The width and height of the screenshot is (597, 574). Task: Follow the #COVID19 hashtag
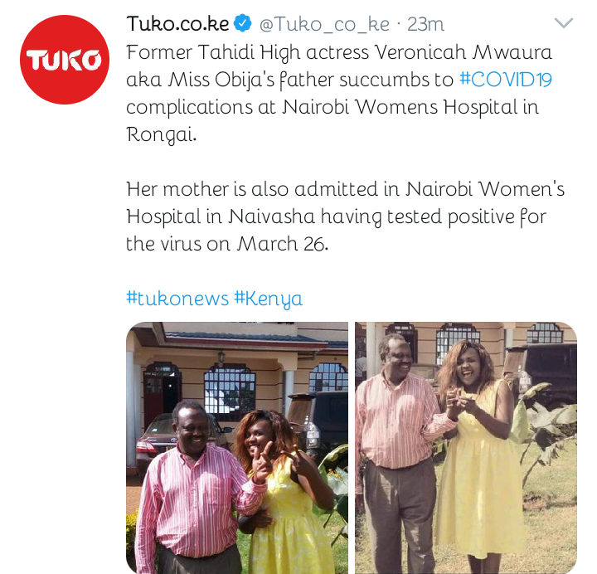pos(506,80)
